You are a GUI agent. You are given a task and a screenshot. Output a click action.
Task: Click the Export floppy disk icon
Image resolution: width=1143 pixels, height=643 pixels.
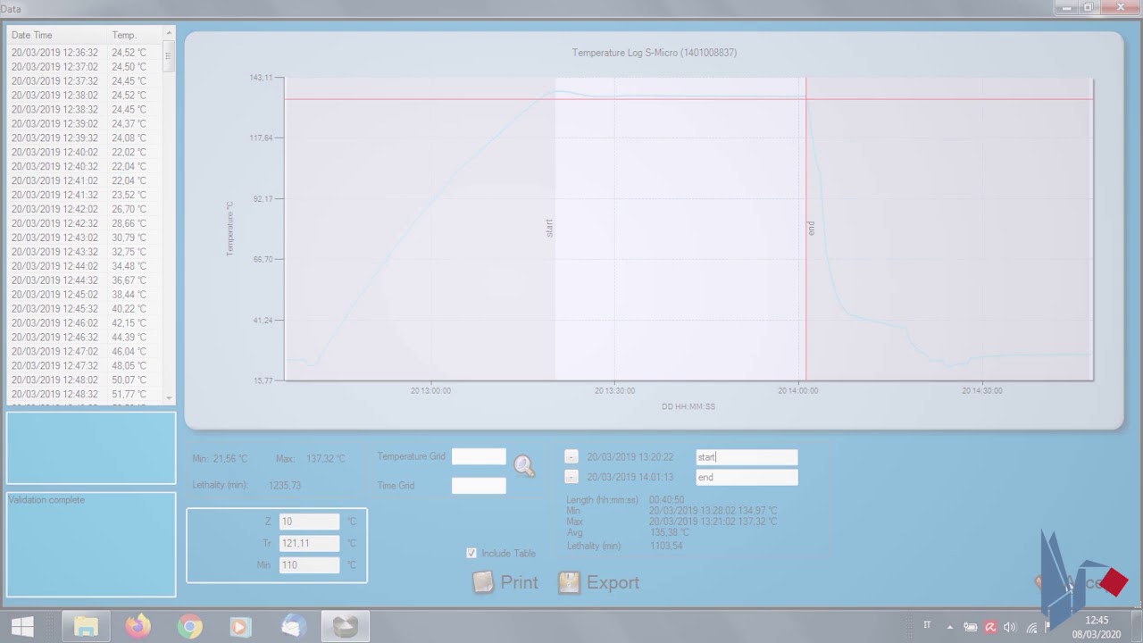[x=569, y=582]
